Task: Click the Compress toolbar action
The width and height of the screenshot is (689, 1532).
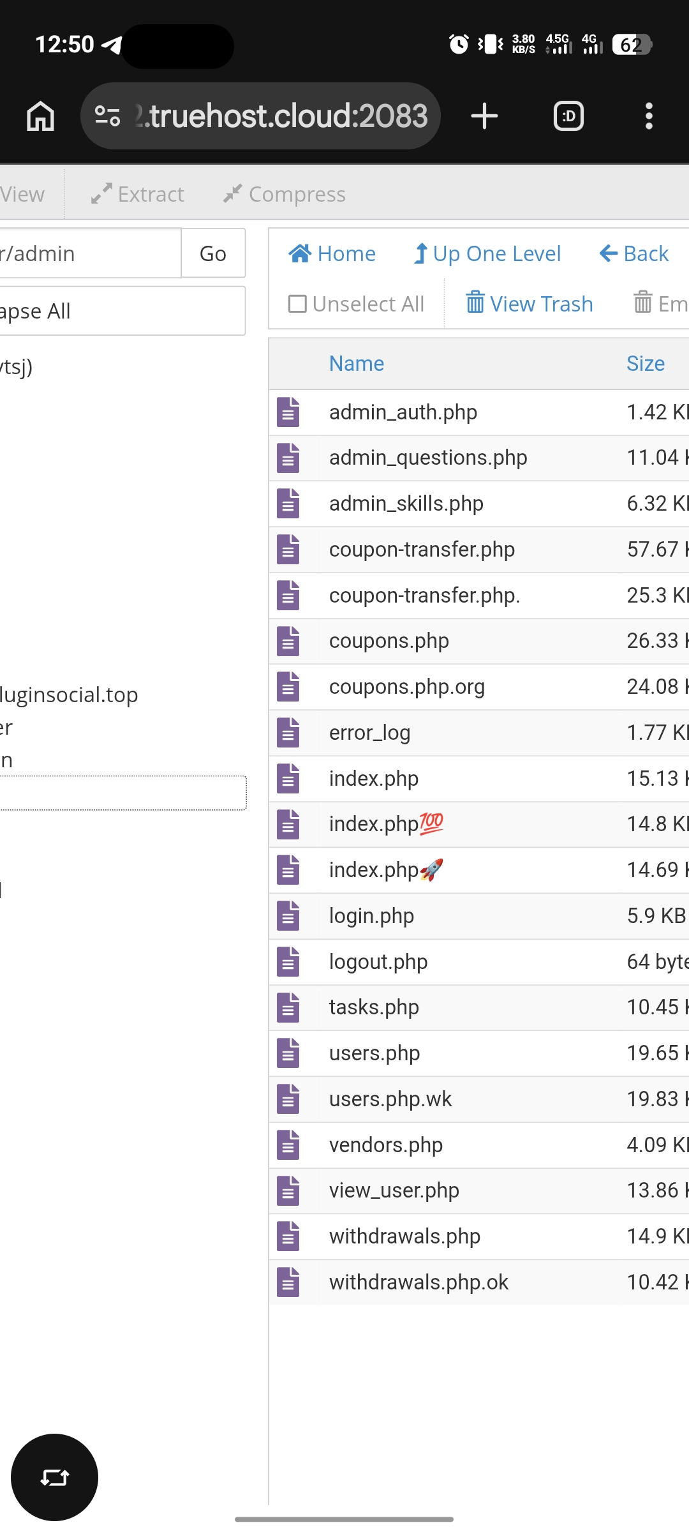Action: [x=285, y=194]
